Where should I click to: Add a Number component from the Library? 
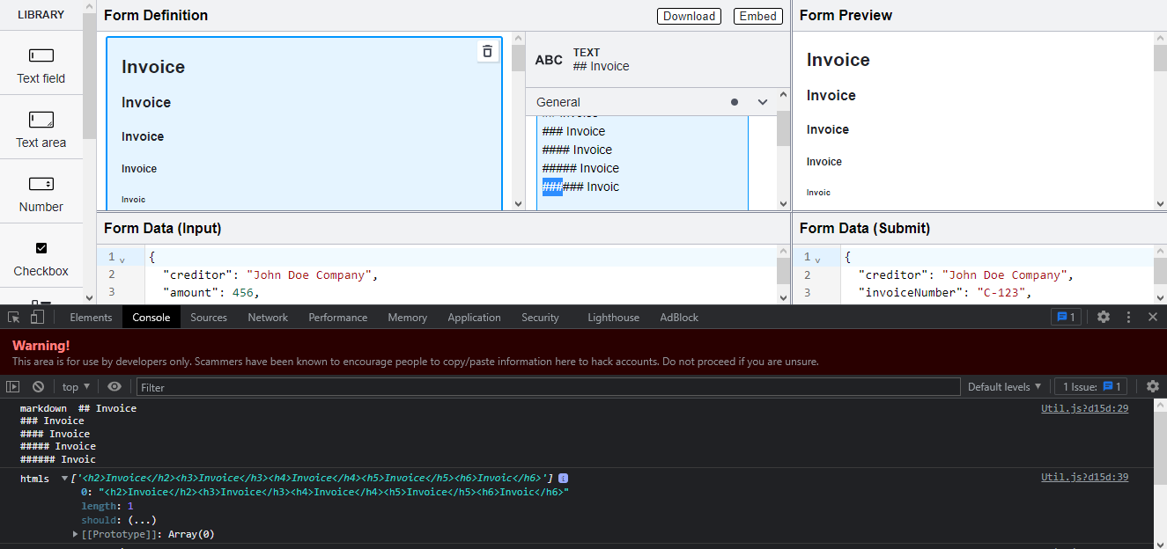pos(41,192)
